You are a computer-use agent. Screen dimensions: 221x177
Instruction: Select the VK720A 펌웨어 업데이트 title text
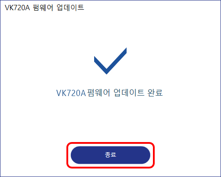pos(44,8)
